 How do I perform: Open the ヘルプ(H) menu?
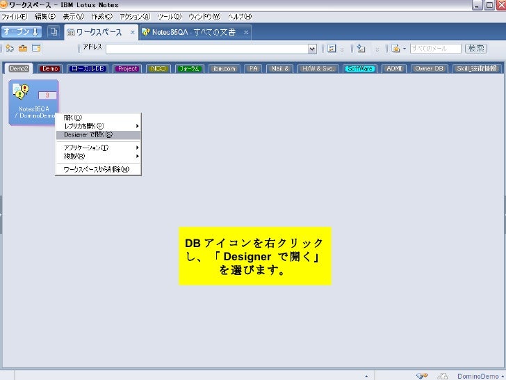click(x=240, y=17)
